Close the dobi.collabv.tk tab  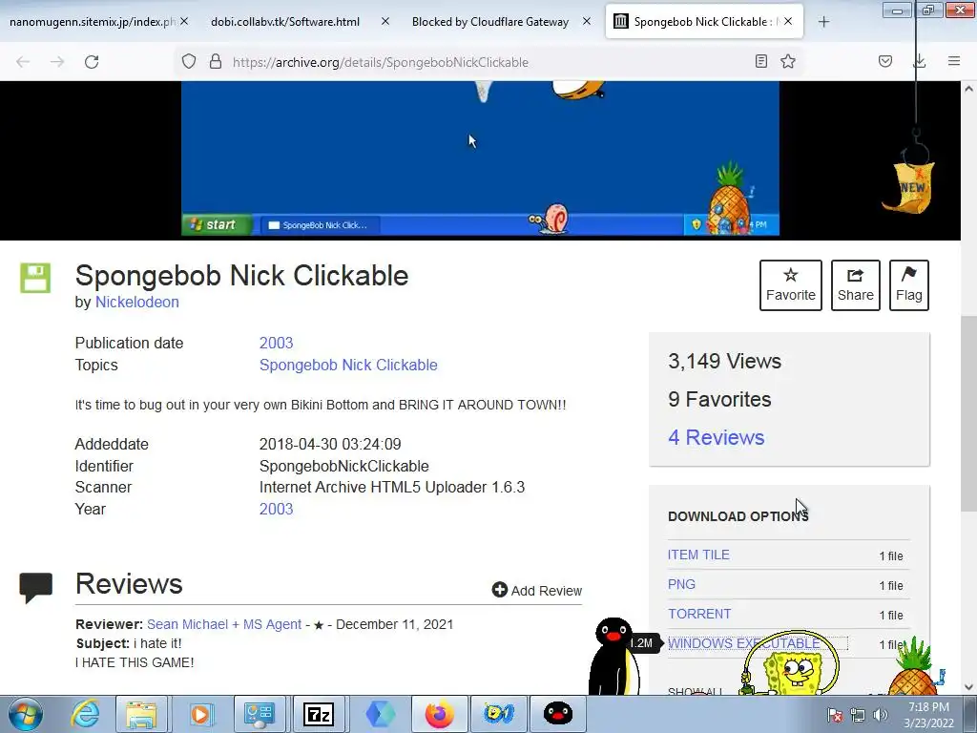coord(385,21)
